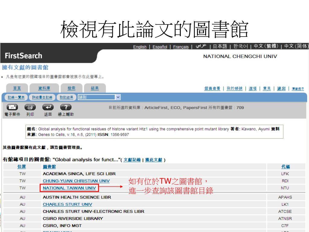Viewport: 309px width, 232px height.
Task: Switch language to Korean 한국어
Action: [x=241, y=46]
